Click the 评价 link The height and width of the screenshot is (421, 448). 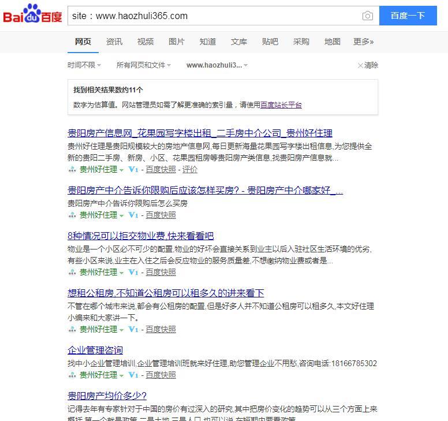[190, 169]
